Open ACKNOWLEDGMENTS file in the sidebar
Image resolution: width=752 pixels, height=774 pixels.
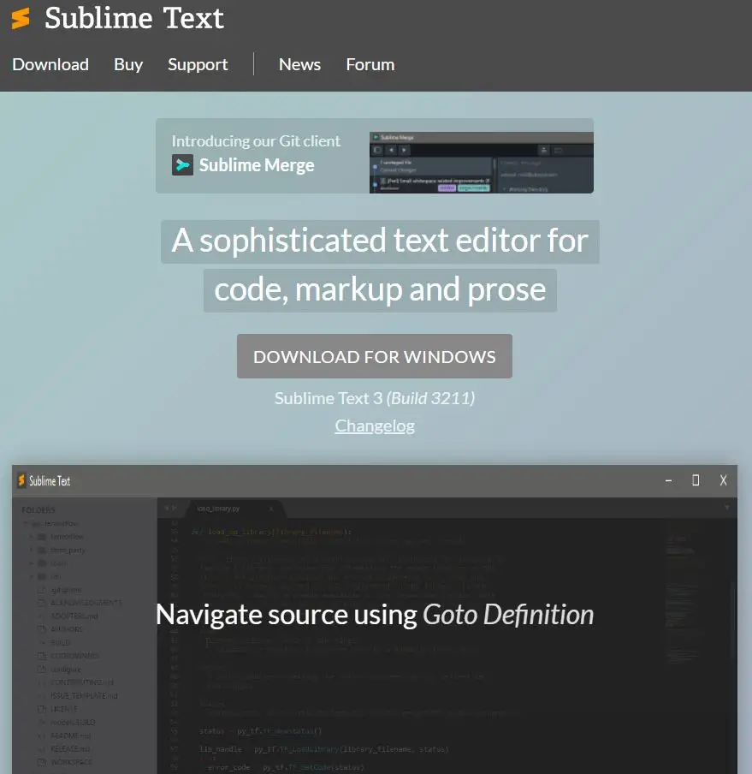click(86, 603)
